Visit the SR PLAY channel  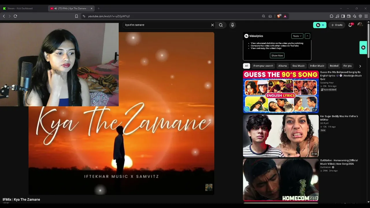pyautogui.click(x=324, y=123)
